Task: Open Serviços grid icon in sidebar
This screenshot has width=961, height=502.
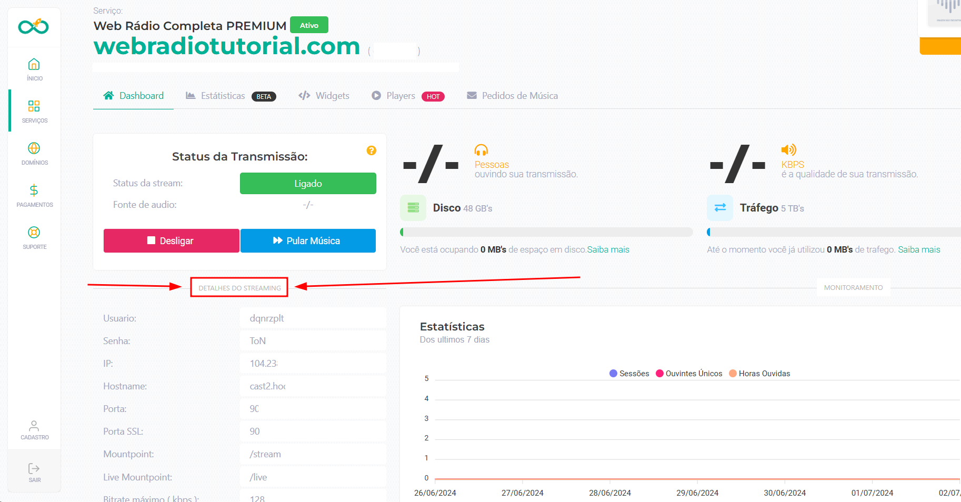Action: pos(34,106)
